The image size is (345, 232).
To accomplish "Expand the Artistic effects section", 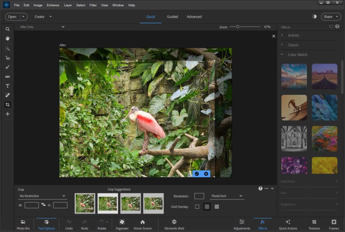I will click(x=293, y=35).
